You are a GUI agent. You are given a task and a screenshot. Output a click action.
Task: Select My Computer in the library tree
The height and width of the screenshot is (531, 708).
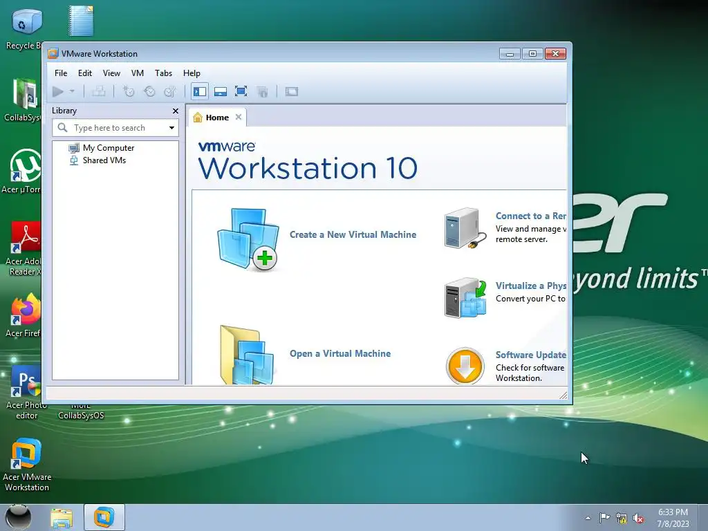click(x=109, y=148)
